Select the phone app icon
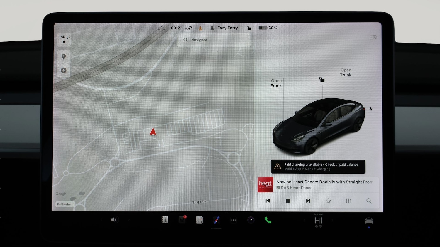Viewport: 440px width, 247px height. tap(268, 220)
